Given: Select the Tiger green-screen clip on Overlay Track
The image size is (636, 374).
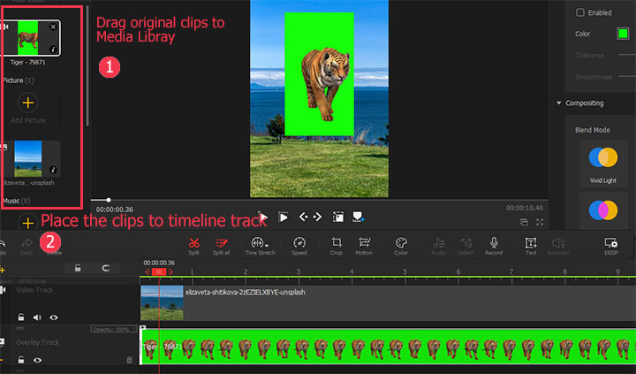Looking at the screenshot, I should click(388, 347).
